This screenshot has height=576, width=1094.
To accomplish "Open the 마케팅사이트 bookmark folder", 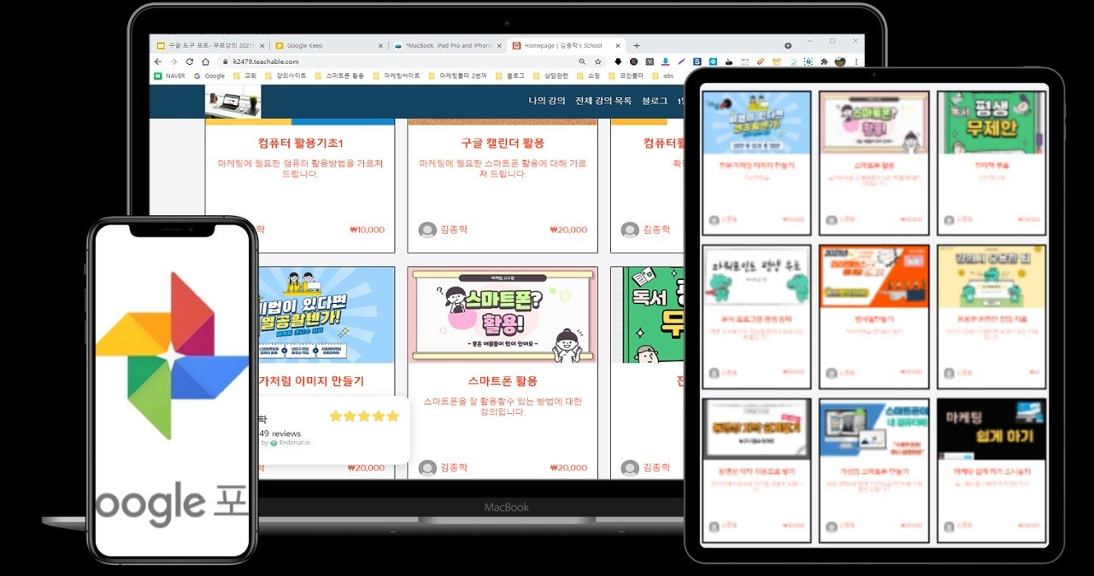I will 396,76.
